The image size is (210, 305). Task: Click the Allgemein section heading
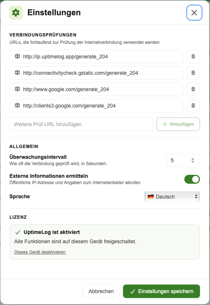click(x=24, y=147)
